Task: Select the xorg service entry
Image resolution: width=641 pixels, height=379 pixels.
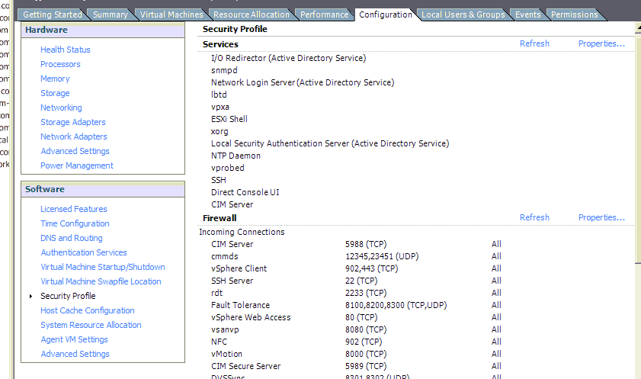Action: click(220, 131)
